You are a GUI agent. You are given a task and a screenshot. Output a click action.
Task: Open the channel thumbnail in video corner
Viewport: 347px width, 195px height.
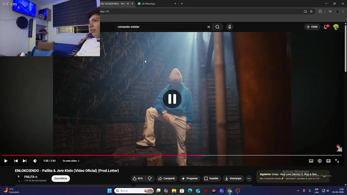click(339, 148)
